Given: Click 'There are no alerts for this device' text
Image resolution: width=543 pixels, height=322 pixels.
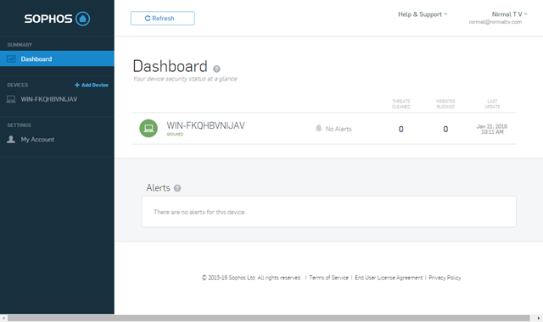Looking at the screenshot, I should [x=200, y=212].
